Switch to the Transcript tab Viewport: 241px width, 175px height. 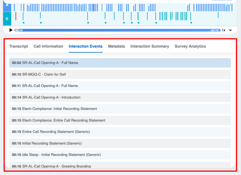[19, 46]
